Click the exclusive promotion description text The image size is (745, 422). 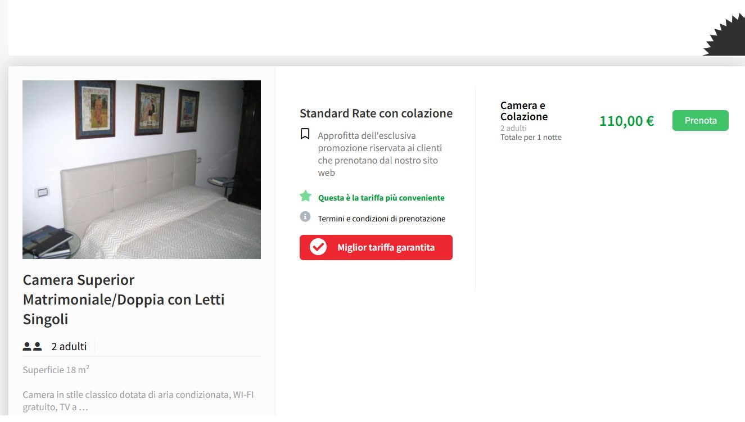click(x=380, y=154)
